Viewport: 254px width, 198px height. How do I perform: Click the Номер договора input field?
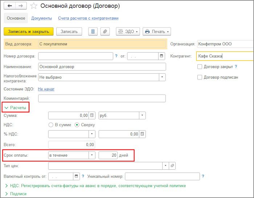coord(75,56)
